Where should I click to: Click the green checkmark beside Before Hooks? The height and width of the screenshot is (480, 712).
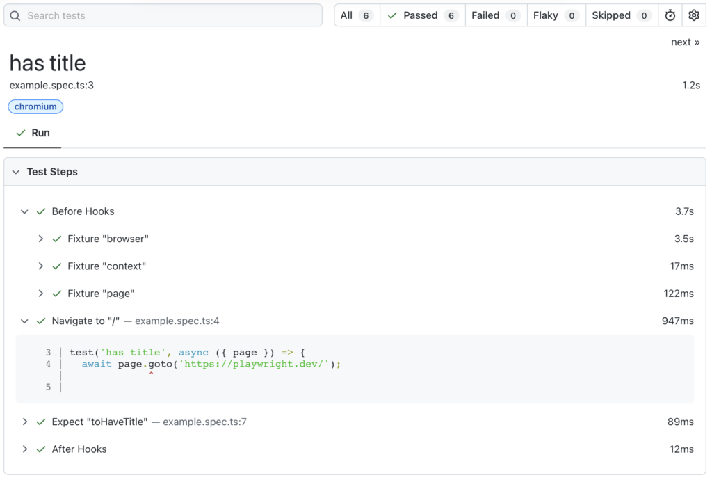(41, 211)
